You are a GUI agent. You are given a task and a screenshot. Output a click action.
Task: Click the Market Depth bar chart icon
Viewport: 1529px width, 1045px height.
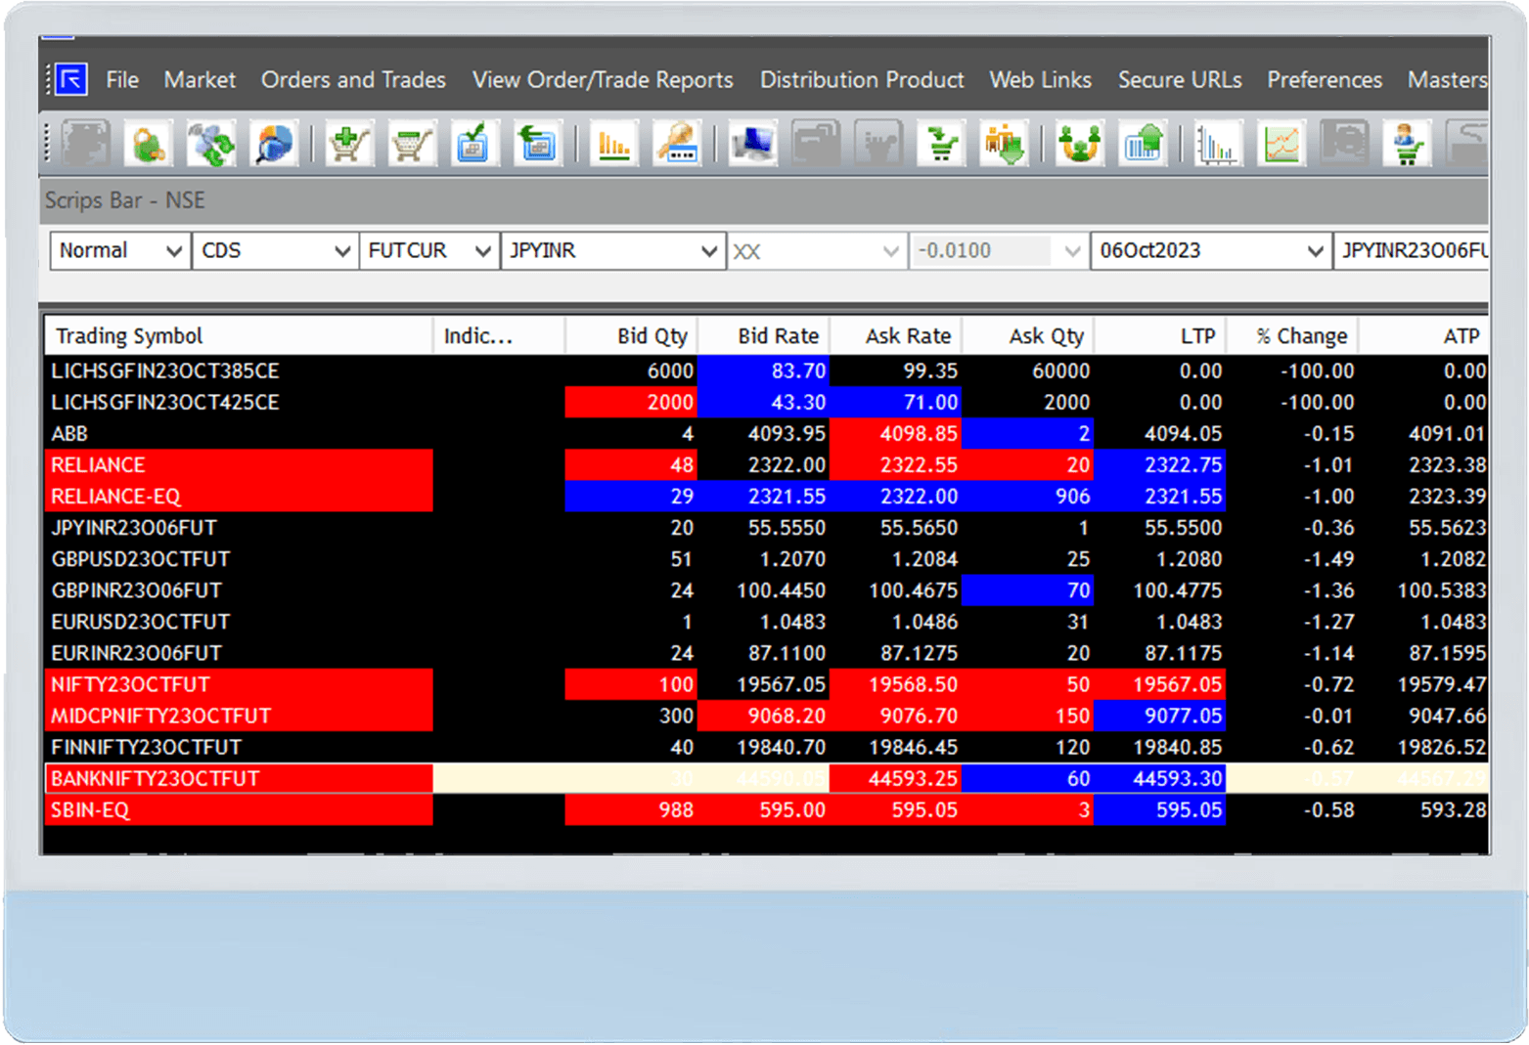tap(613, 143)
